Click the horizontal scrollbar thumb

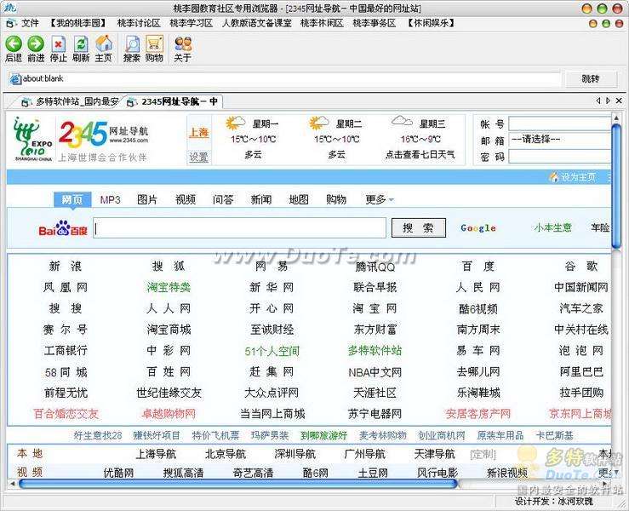click(x=237, y=484)
